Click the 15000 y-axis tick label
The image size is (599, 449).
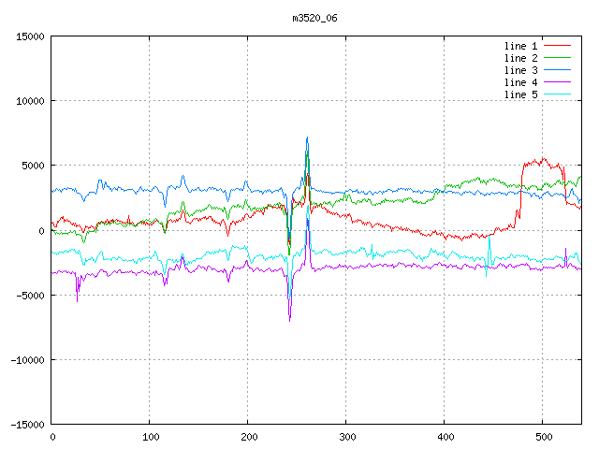[29, 36]
